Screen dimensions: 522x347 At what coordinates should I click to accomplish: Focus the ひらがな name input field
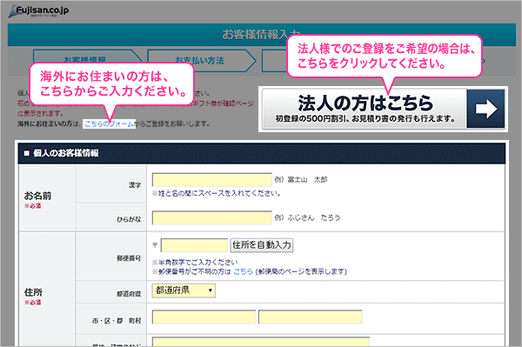pyautogui.click(x=212, y=218)
